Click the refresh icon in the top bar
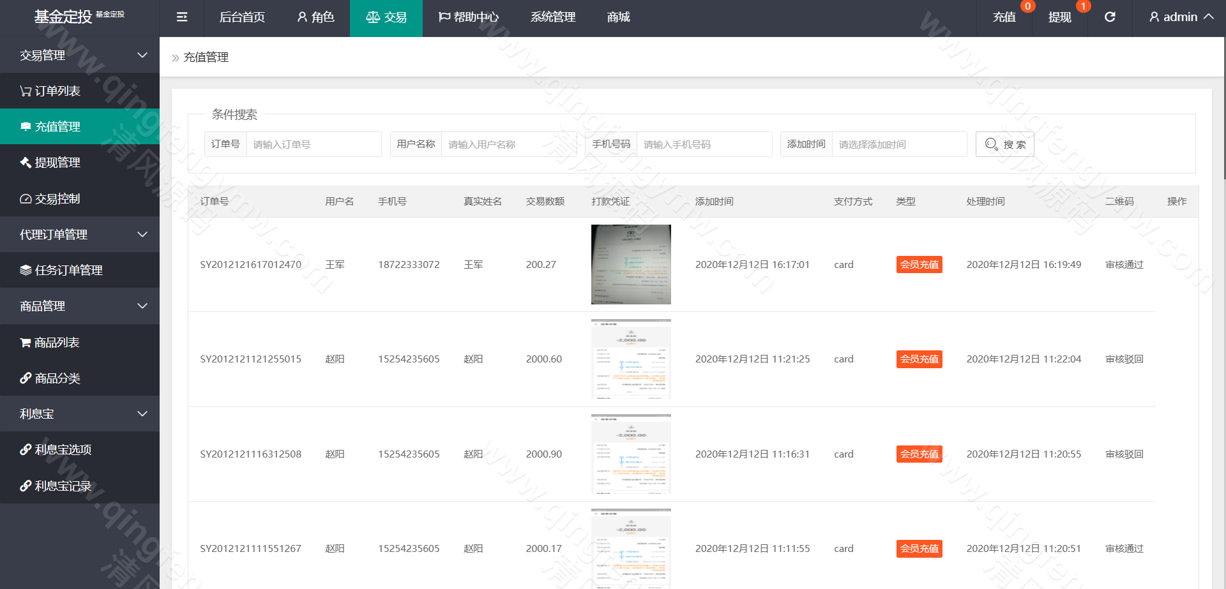1226x589 pixels. tap(1110, 17)
